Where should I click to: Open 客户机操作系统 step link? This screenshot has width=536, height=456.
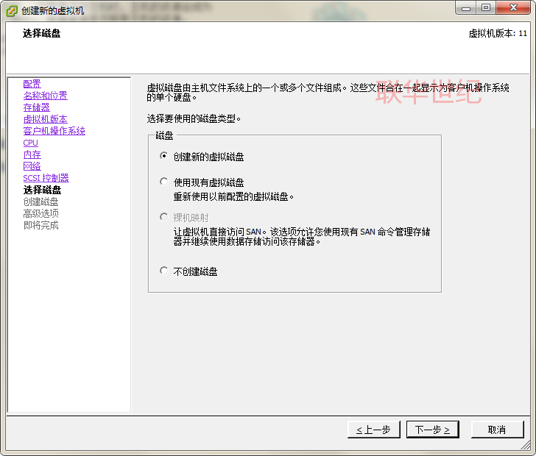pyautogui.click(x=54, y=131)
